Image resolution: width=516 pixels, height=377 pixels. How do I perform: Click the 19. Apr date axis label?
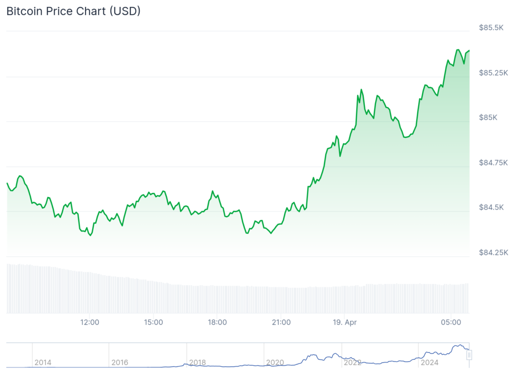click(x=345, y=322)
